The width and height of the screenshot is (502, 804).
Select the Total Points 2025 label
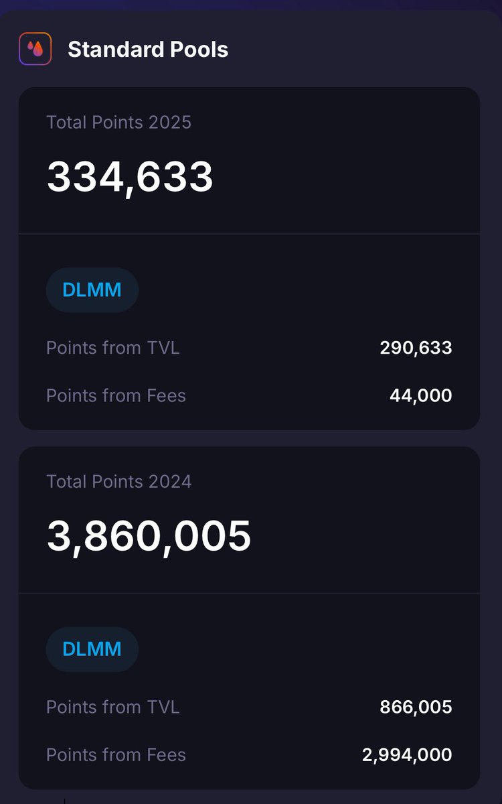tap(118, 122)
